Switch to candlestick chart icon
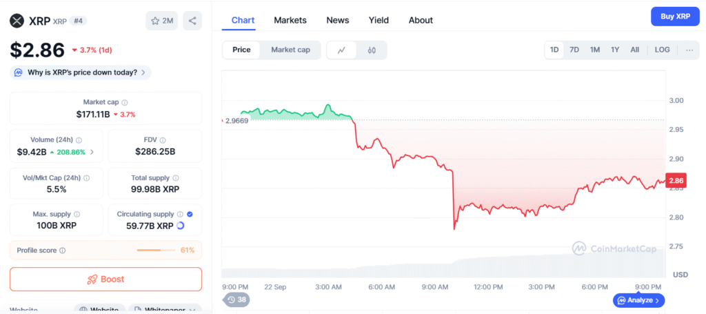This screenshot has width=706, height=314. click(x=372, y=50)
